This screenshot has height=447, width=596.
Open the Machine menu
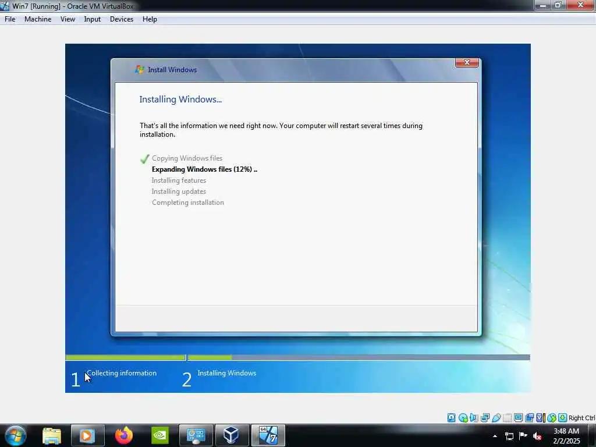(x=38, y=19)
